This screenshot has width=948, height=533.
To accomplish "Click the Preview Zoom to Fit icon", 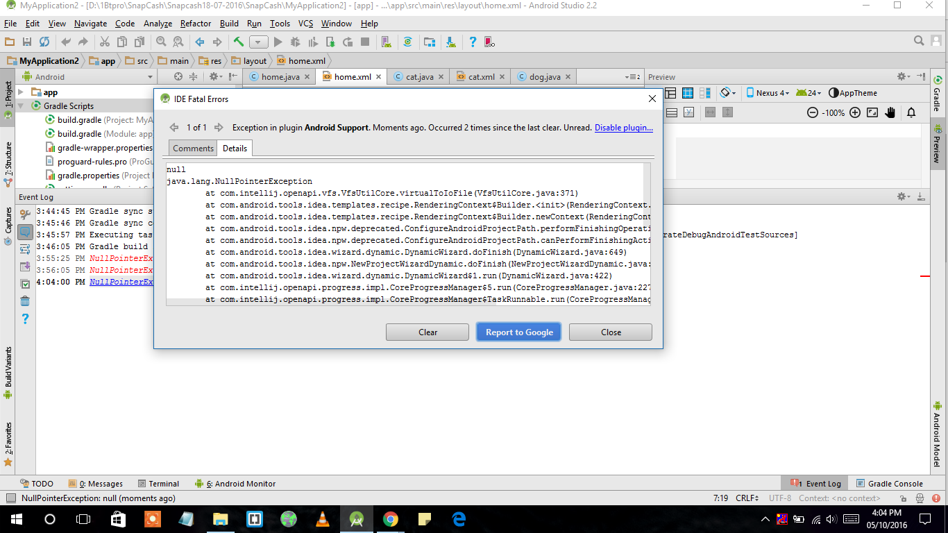I will point(872,112).
